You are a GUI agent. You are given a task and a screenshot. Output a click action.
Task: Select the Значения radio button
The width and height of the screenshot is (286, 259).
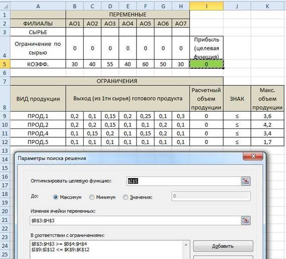pos(125,197)
